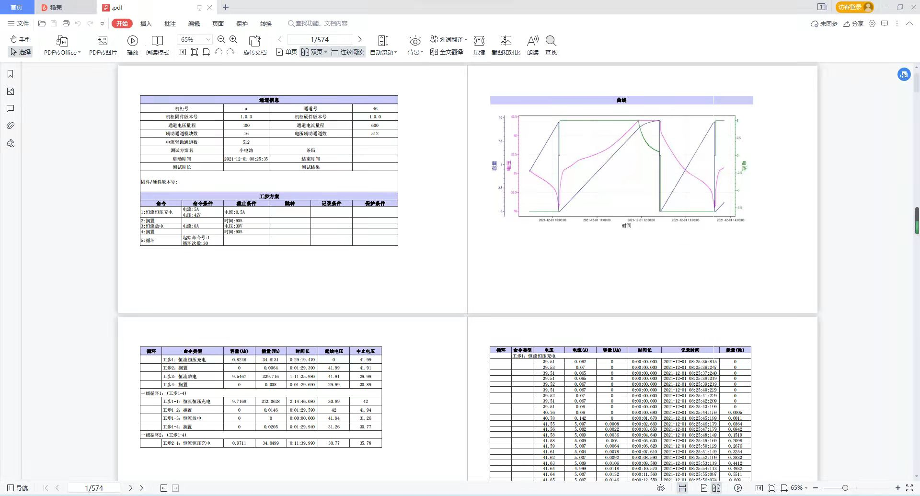920x496 pixels.
Task: Click search functions box 查找功能
Action: click(x=318, y=23)
